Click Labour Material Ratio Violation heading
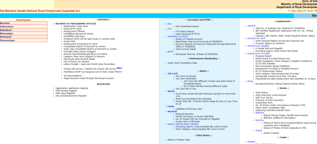 [183, 124]
